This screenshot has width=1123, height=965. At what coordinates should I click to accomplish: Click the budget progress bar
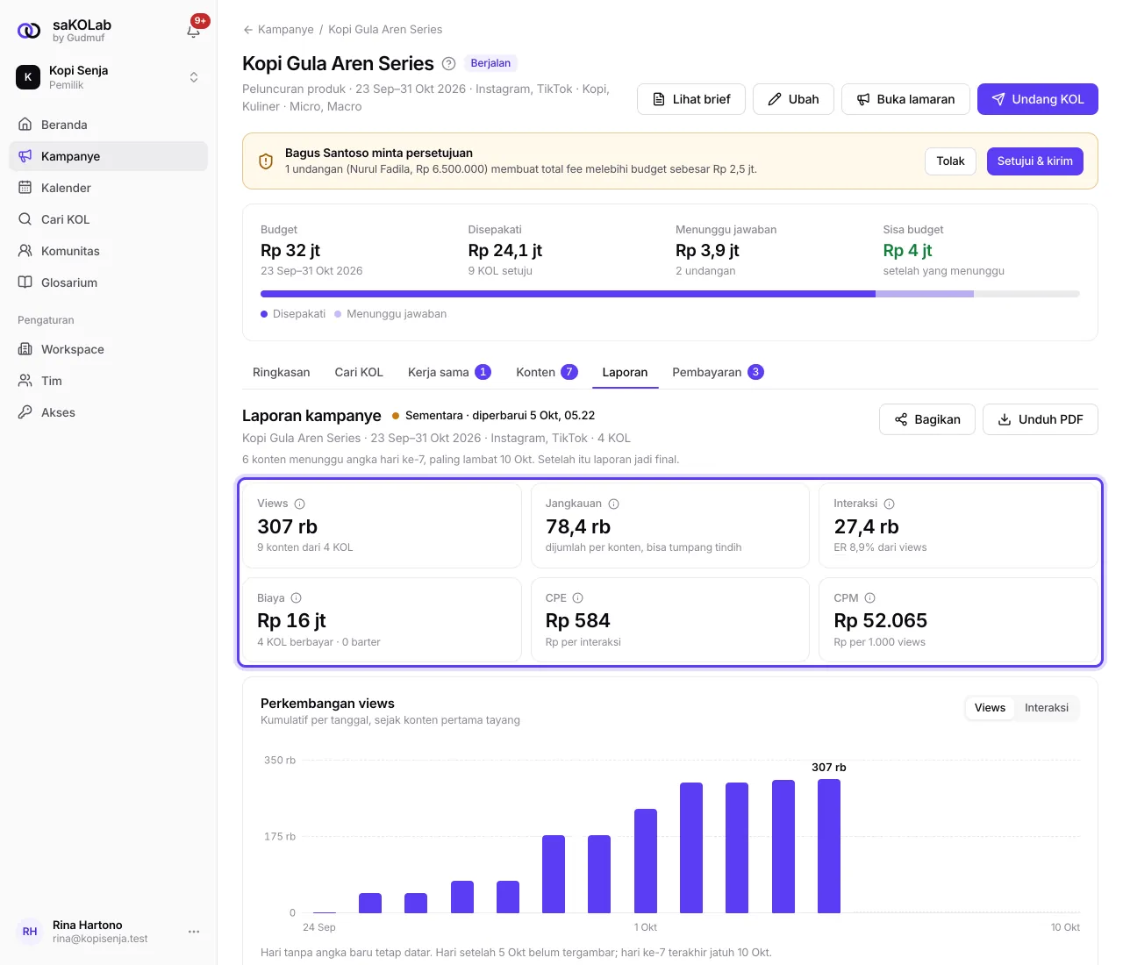coord(670,294)
